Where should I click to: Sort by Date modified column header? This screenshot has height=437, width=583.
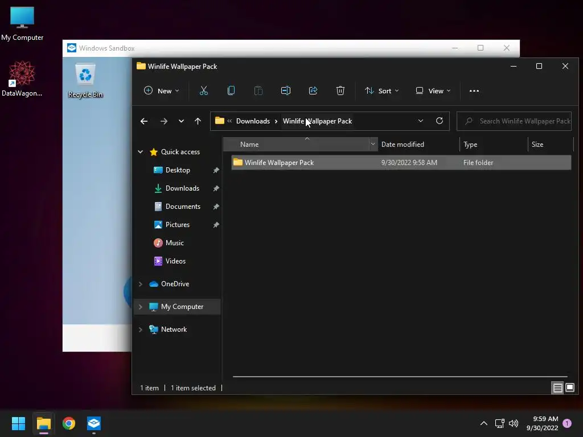[x=418, y=144]
